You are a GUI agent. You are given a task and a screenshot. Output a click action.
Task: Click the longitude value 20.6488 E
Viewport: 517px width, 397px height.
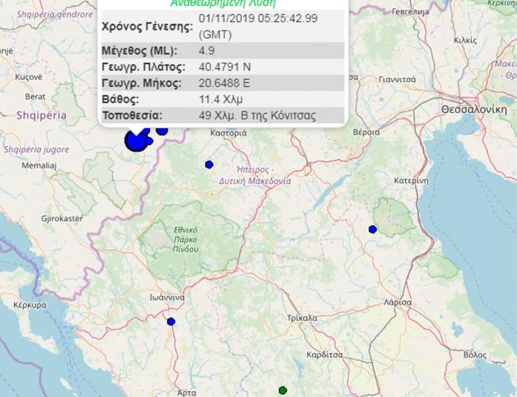pos(224,83)
